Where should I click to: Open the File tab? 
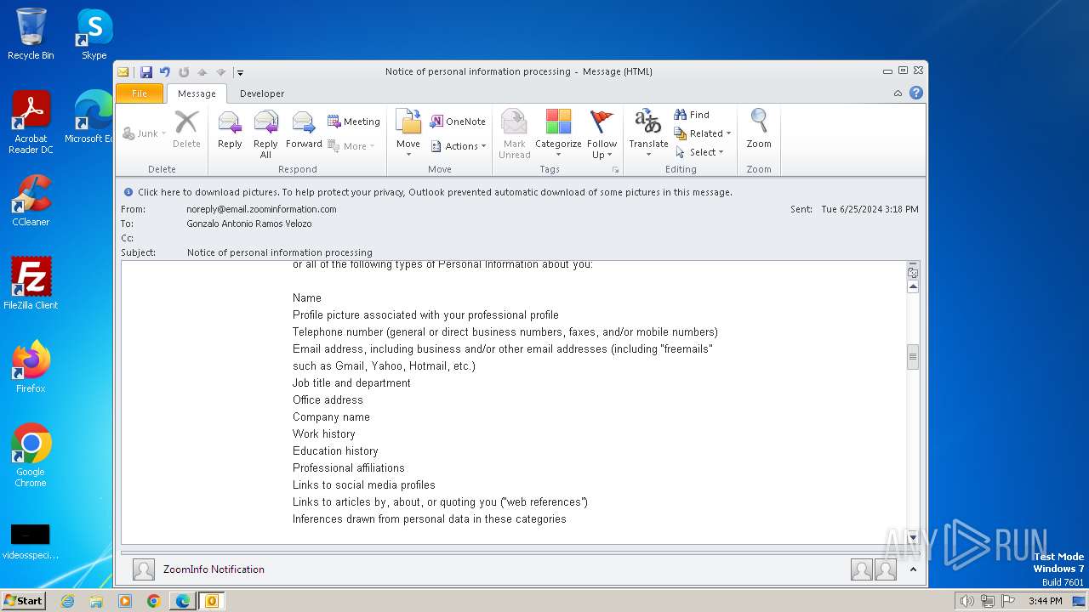pyautogui.click(x=140, y=93)
